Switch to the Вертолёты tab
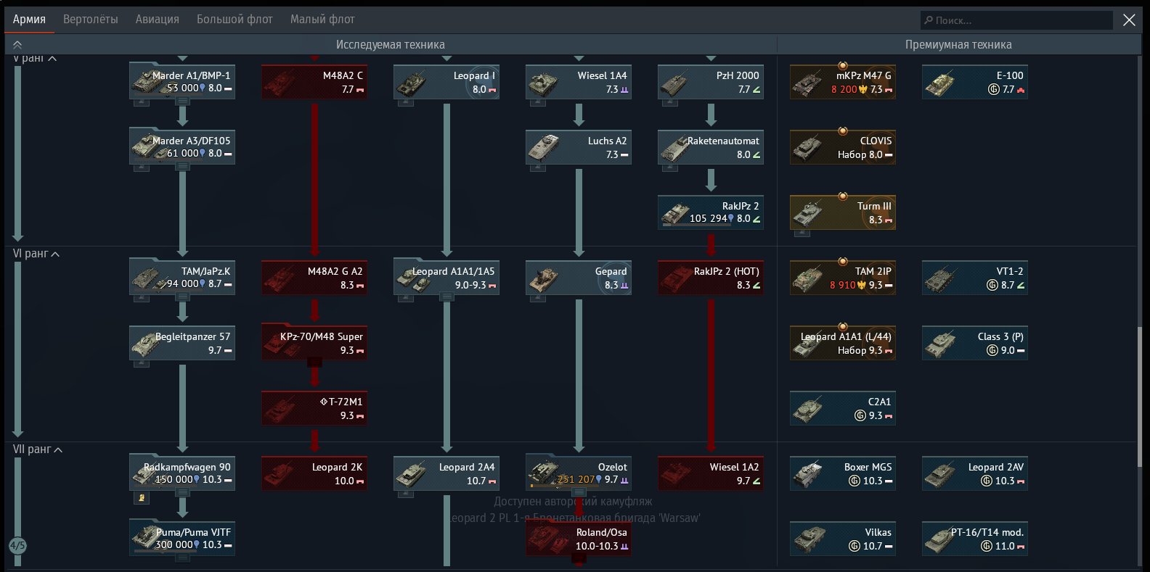The width and height of the screenshot is (1150, 572). tap(90, 20)
